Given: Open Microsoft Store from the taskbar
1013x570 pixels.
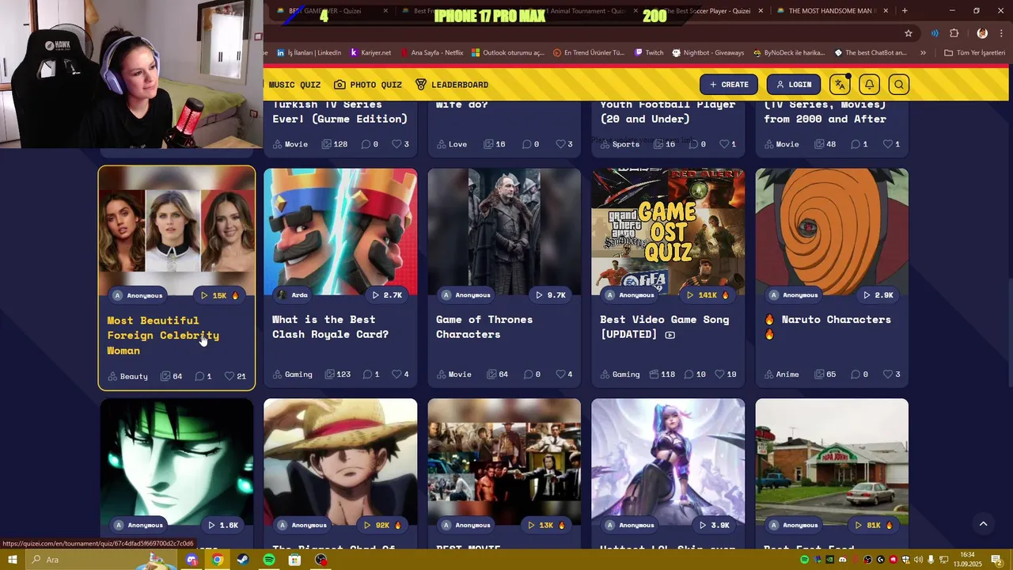Looking at the screenshot, I should (295, 560).
